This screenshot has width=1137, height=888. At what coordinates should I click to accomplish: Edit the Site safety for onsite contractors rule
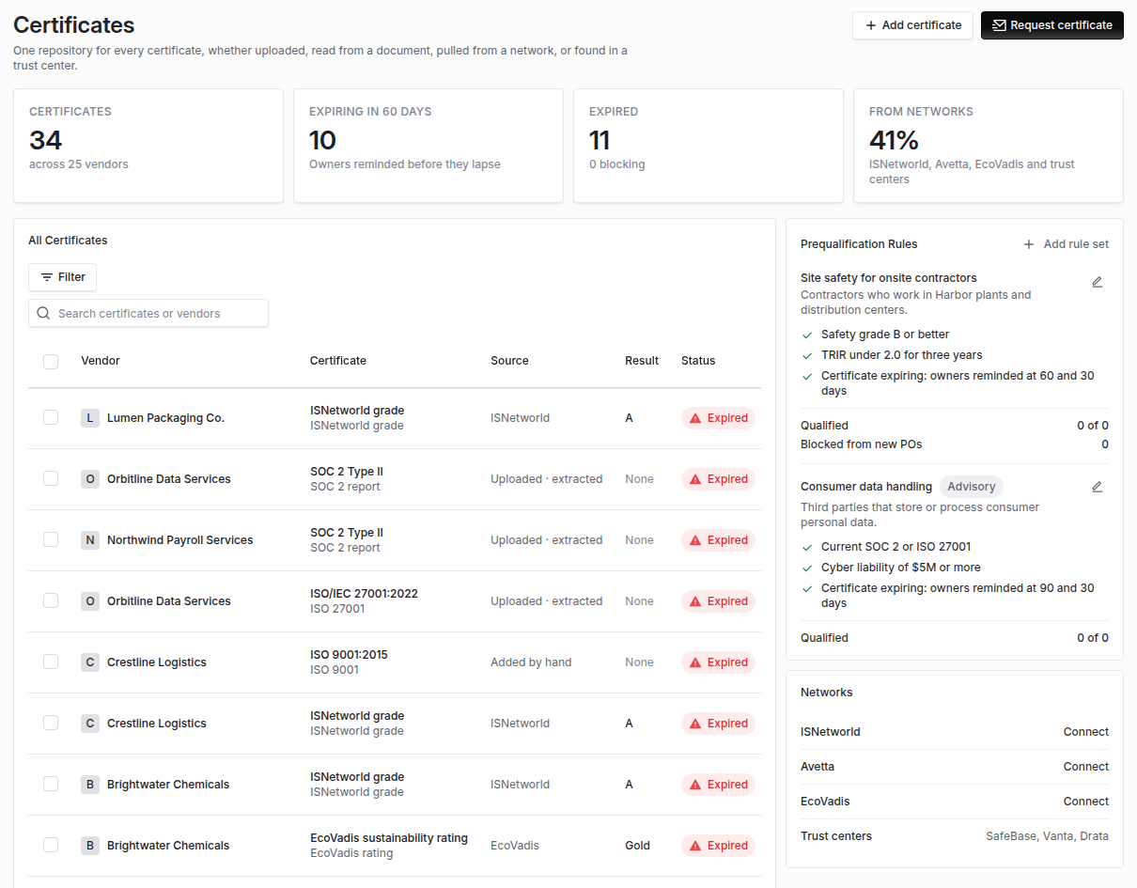1097,282
